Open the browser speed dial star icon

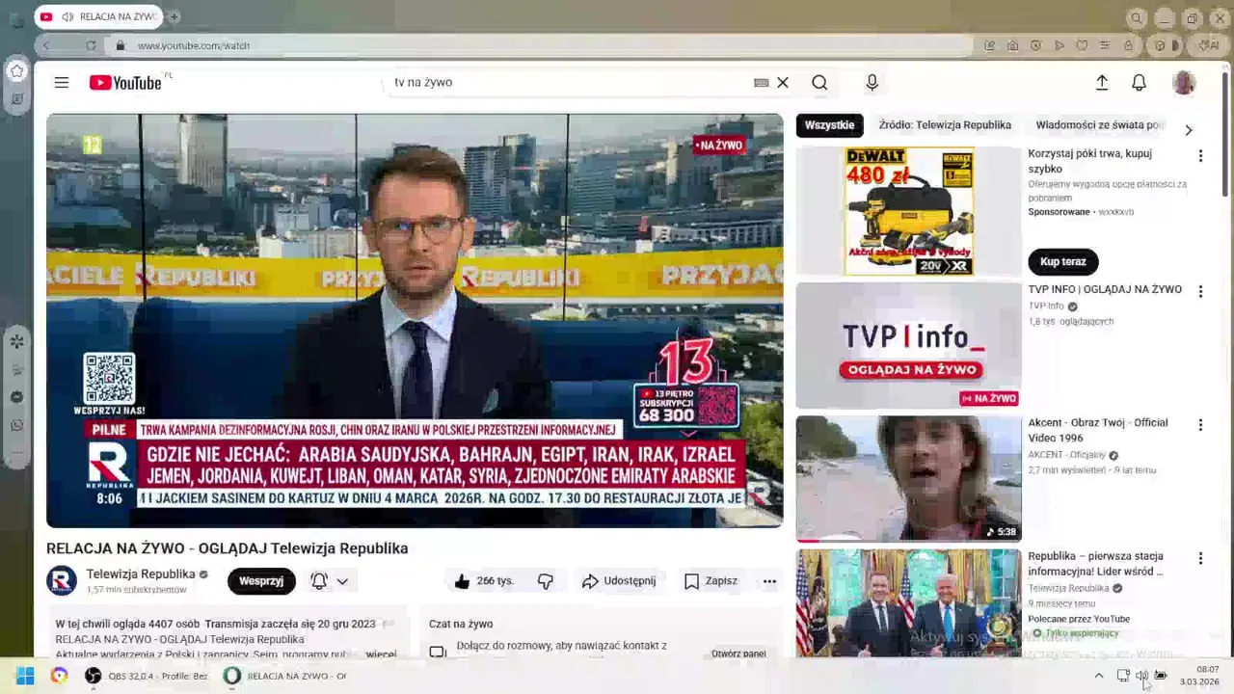tap(16, 70)
